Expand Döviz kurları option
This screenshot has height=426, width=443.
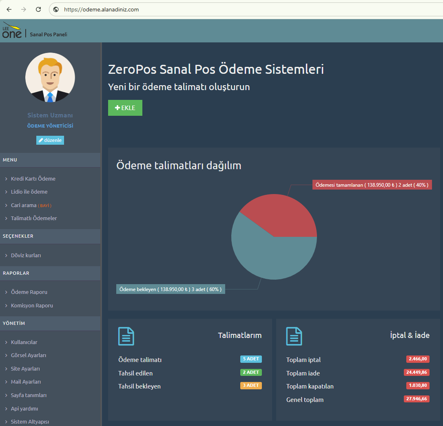pos(26,255)
